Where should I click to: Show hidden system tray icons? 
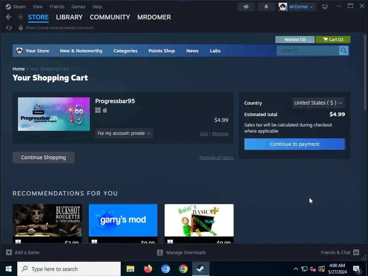pyautogui.click(x=296, y=269)
